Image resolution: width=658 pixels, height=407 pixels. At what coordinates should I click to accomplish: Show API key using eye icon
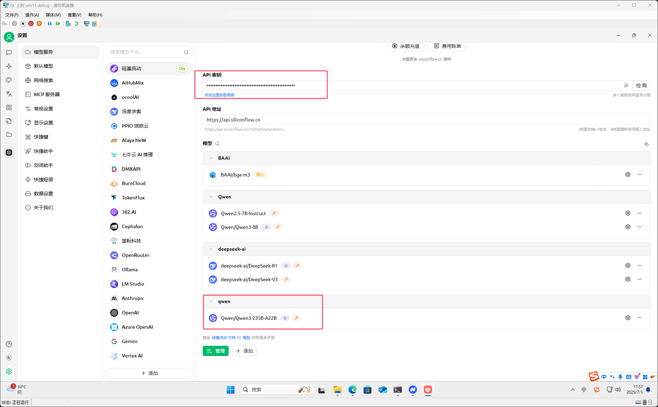point(626,86)
